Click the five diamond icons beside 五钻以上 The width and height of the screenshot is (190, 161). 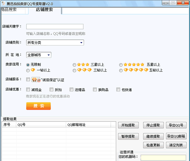pyautogui.click(x=136, y=70)
